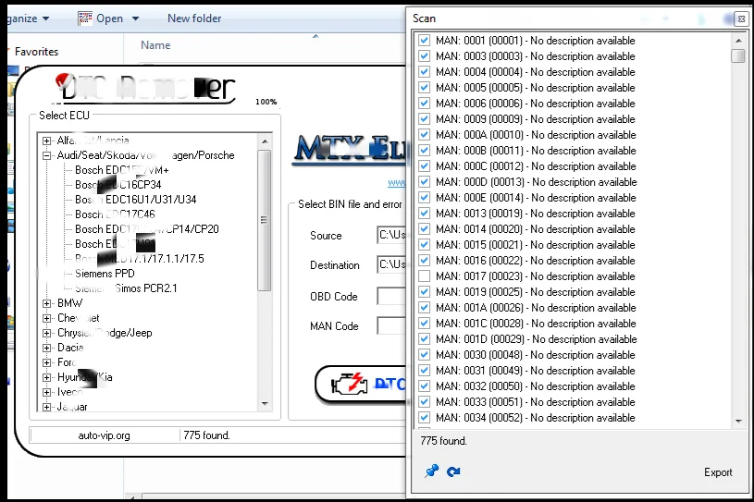Click the Open icon in Explorer toolbar

point(85,18)
